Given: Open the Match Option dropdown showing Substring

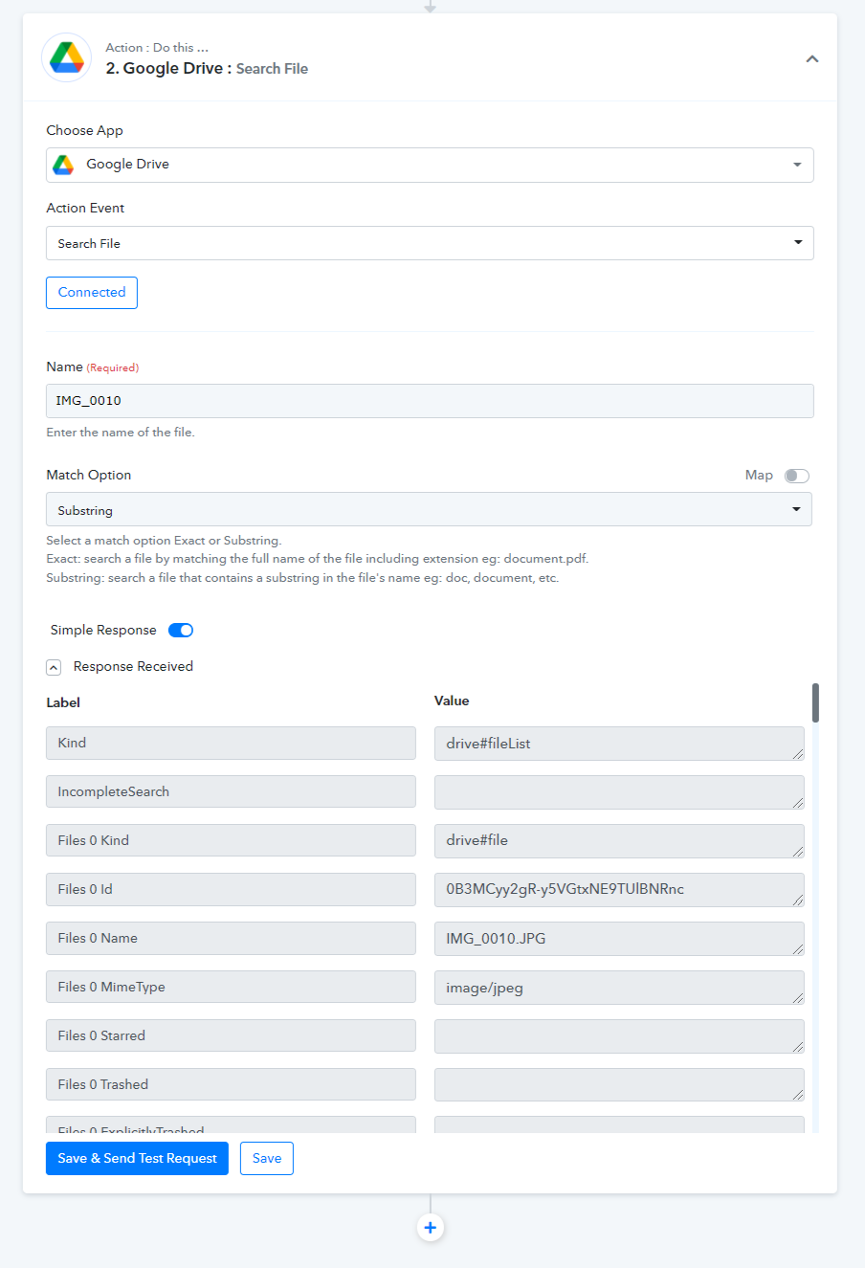Looking at the screenshot, I should 429,509.
